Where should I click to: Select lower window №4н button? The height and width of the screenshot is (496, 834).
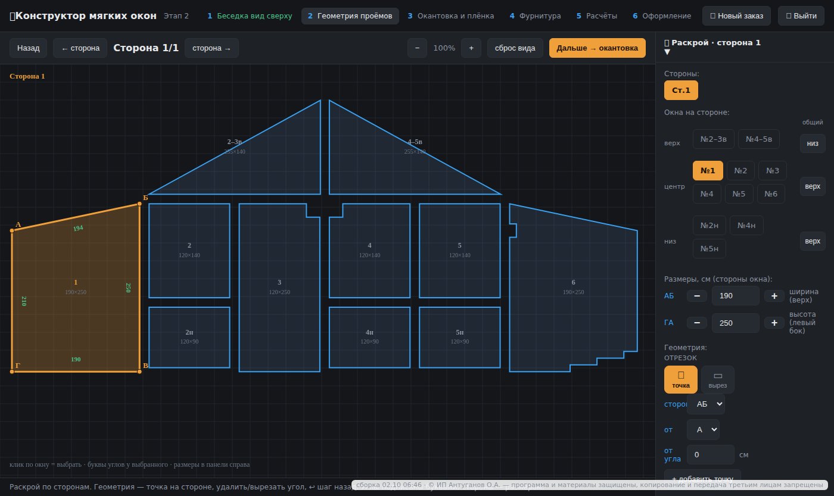click(x=746, y=225)
